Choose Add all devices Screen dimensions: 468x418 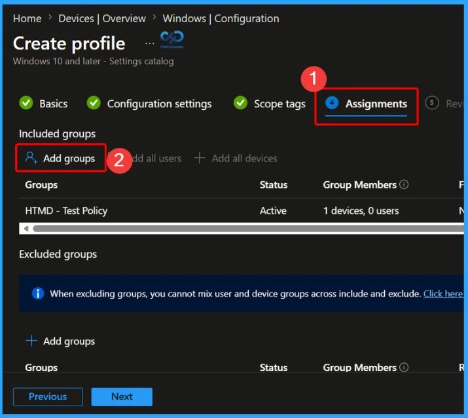pyautogui.click(x=236, y=158)
